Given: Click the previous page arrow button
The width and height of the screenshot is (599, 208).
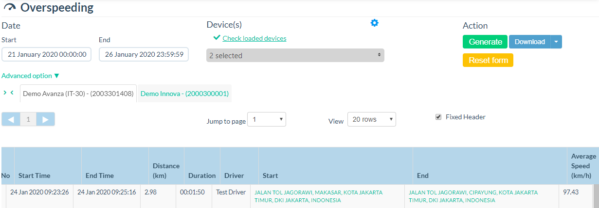Looking at the screenshot, I should [x=11, y=119].
